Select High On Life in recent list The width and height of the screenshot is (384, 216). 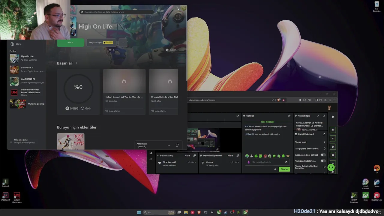pyautogui.click(x=27, y=58)
